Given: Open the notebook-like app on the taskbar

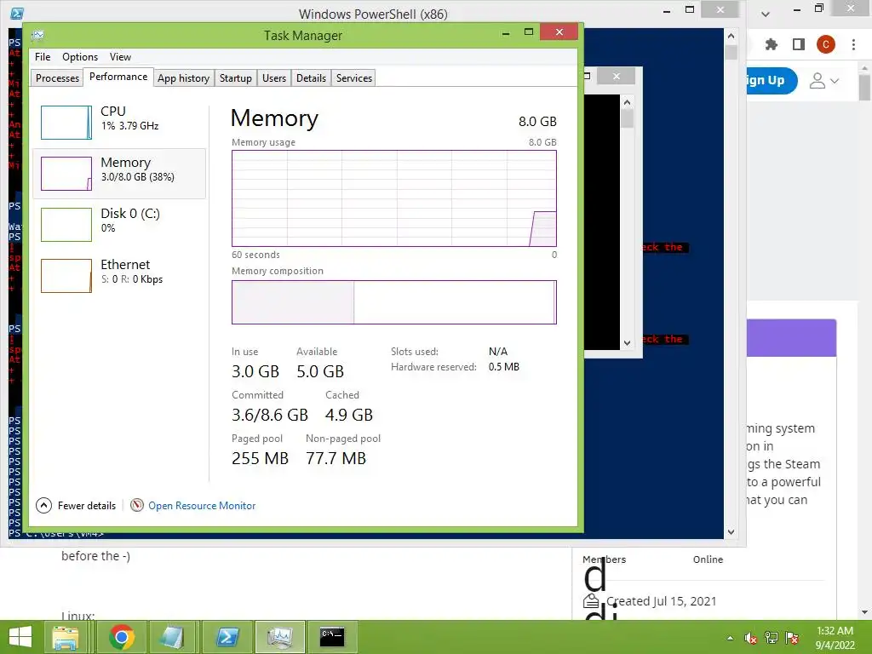Looking at the screenshot, I should tap(174, 637).
